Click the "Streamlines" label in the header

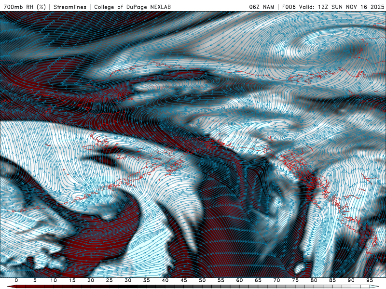[x=70, y=7]
